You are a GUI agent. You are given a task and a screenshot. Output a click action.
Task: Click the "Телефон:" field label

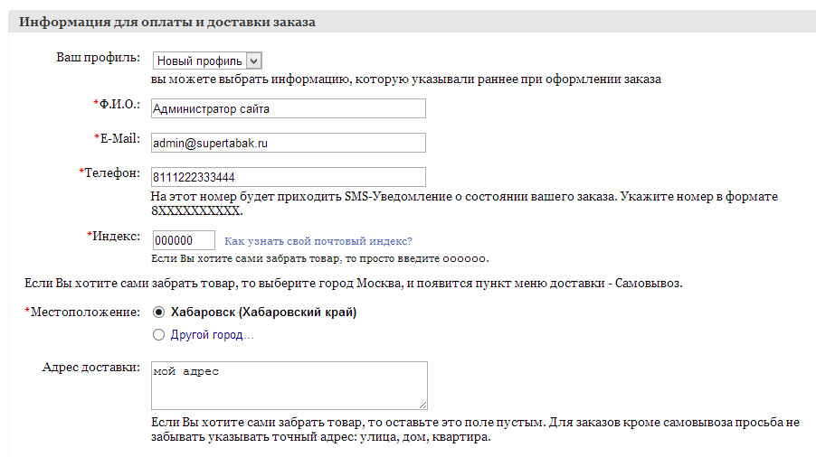coord(112,172)
